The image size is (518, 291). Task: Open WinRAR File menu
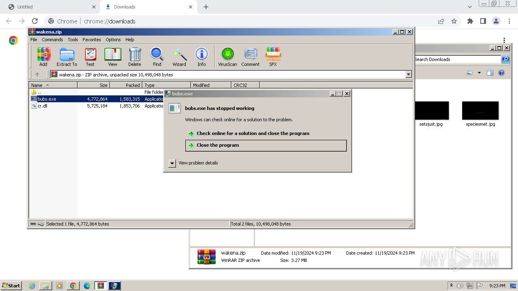pos(34,40)
